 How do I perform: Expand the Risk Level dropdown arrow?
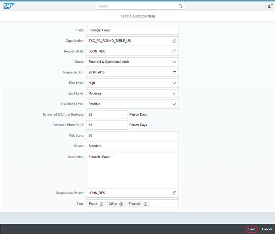pyautogui.click(x=174, y=83)
